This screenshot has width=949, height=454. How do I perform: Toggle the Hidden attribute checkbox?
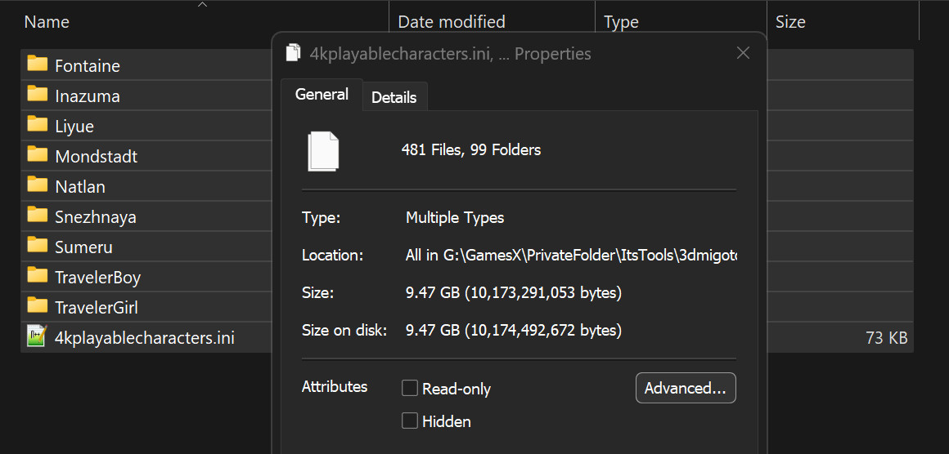[410, 421]
